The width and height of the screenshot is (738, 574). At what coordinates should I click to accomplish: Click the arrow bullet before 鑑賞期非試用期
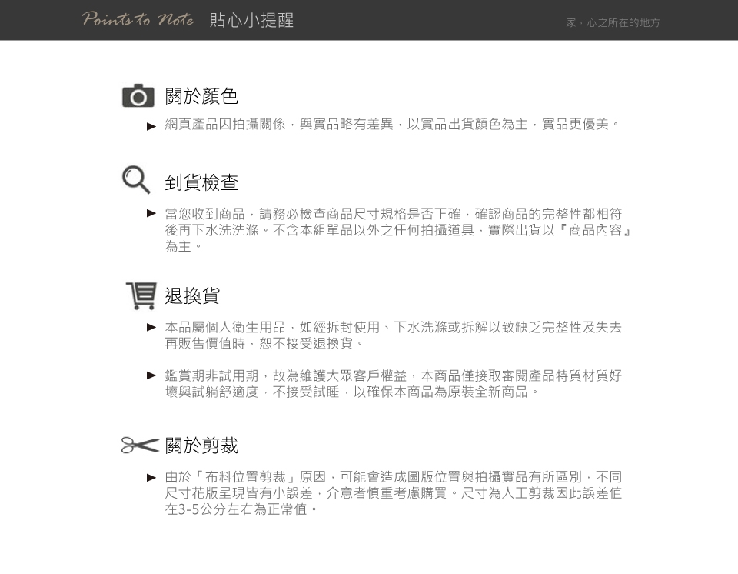tap(151, 375)
